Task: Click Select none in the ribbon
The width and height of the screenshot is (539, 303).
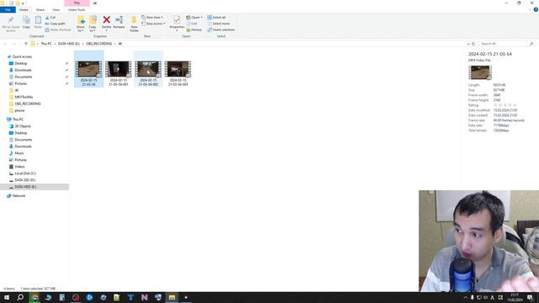Action: [x=219, y=24]
